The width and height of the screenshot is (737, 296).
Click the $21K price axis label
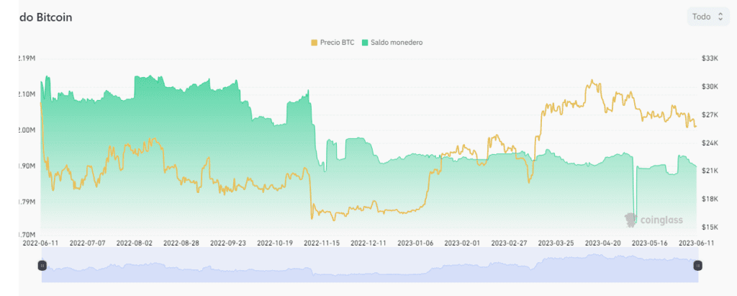pyautogui.click(x=710, y=171)
